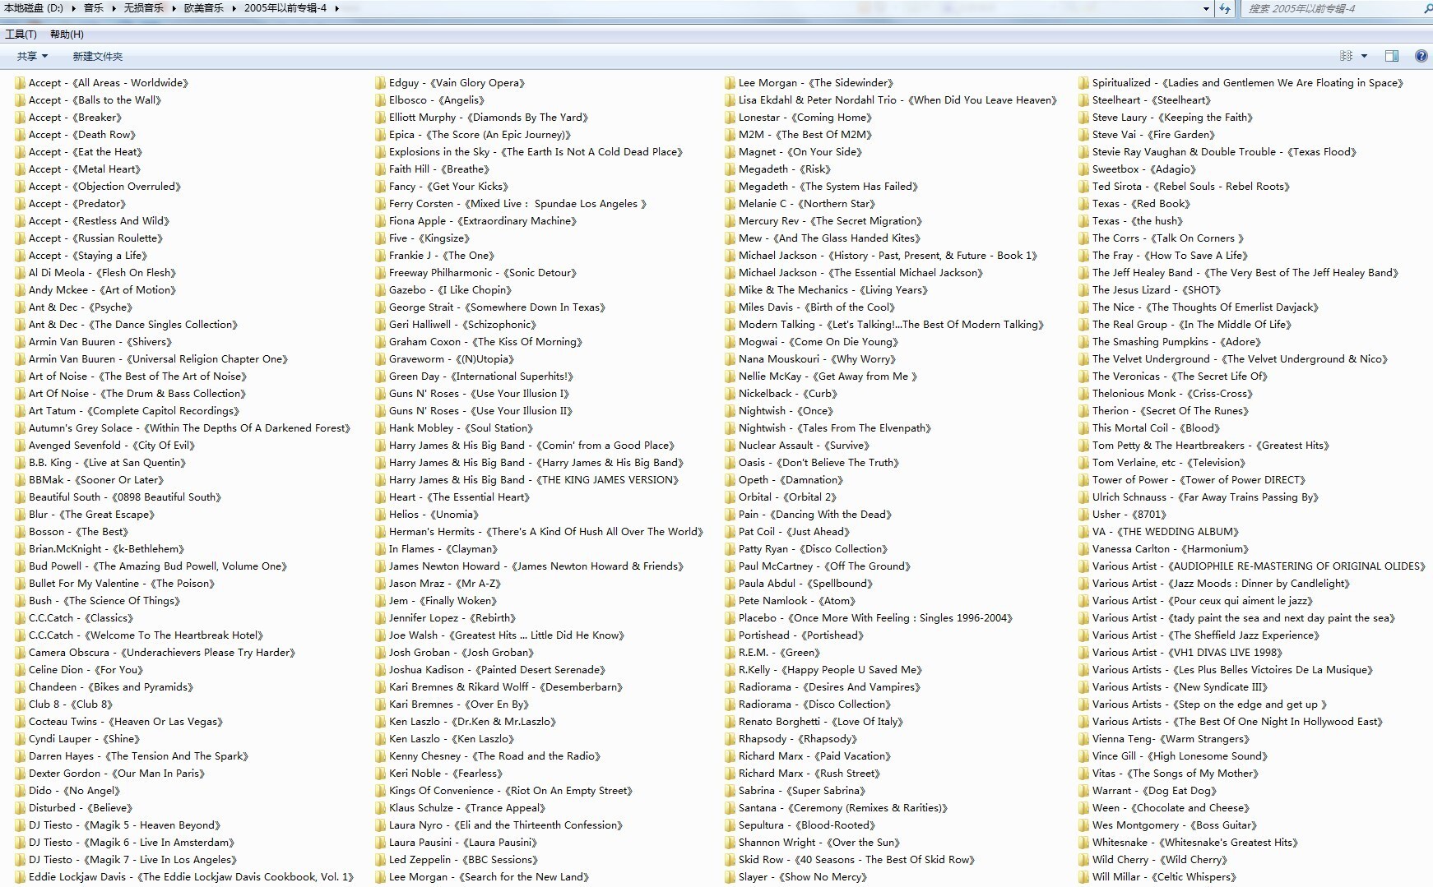Go to 无损音乐 in the breadcrumb path

143,8
